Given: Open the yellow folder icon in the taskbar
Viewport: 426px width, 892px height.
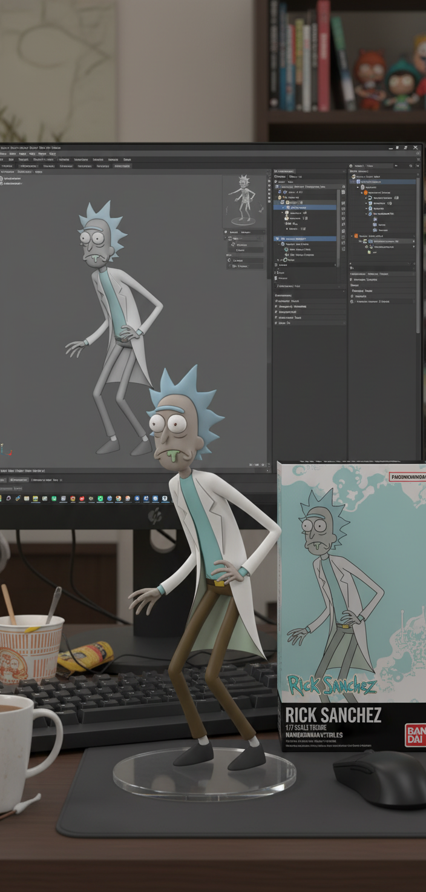Looking at the screenshot, I should (35, 499).
